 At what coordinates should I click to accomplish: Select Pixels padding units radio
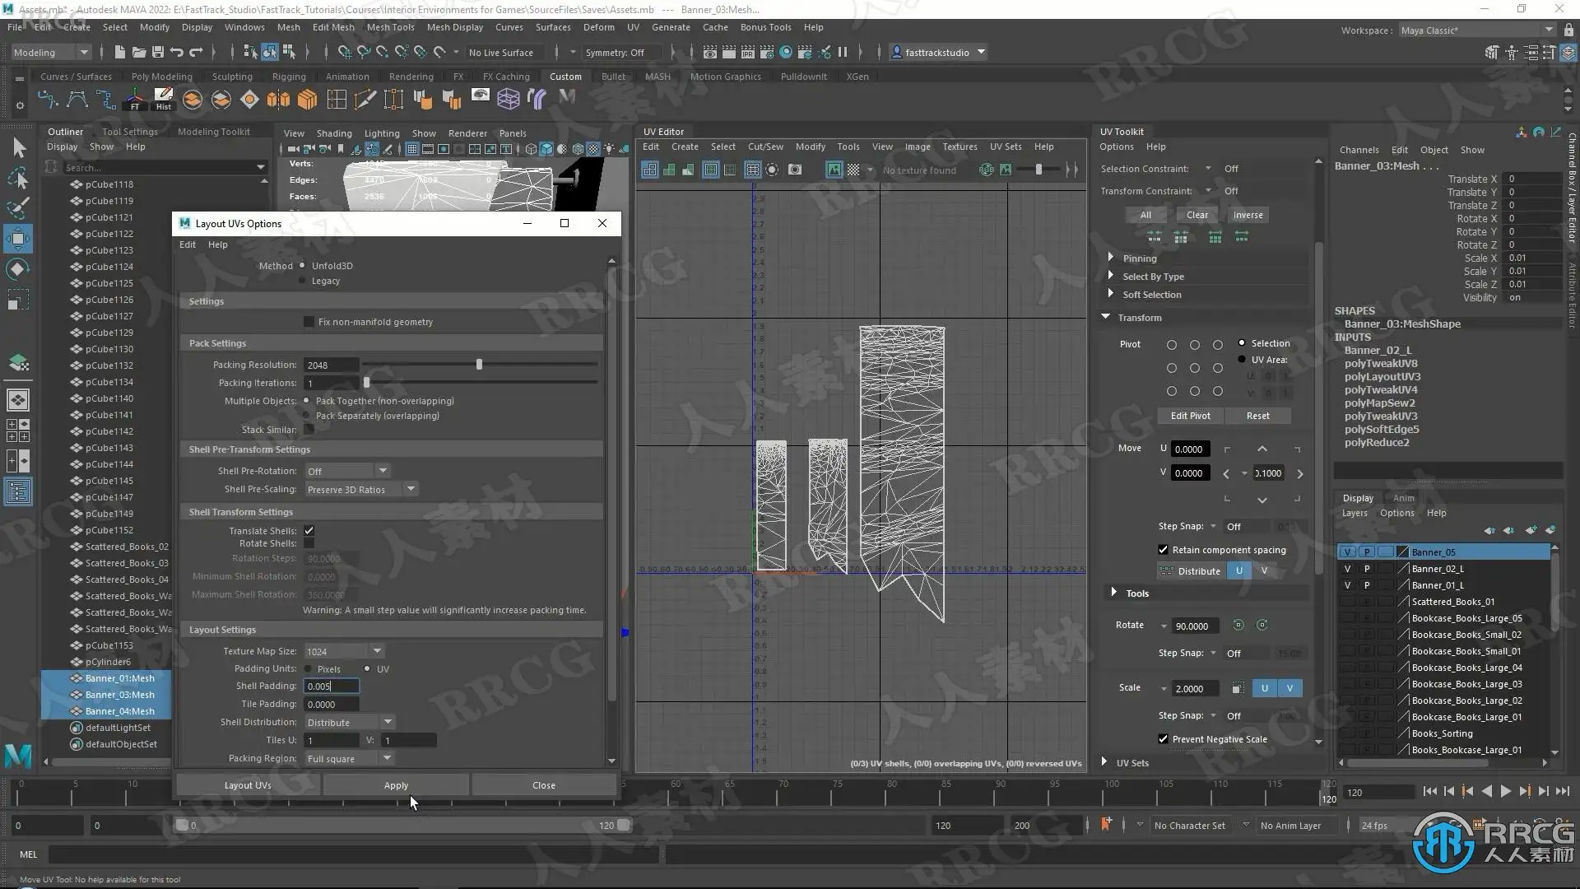coord(308,669)
